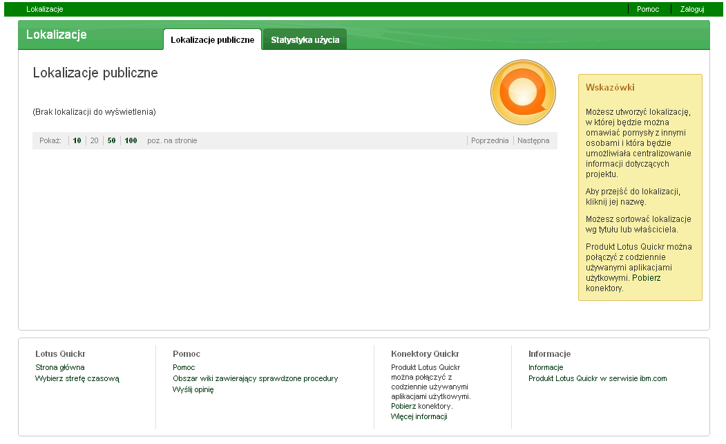726x444 pixels.
Task: Show 100 items per page
Action: click(x=131, y=140)
